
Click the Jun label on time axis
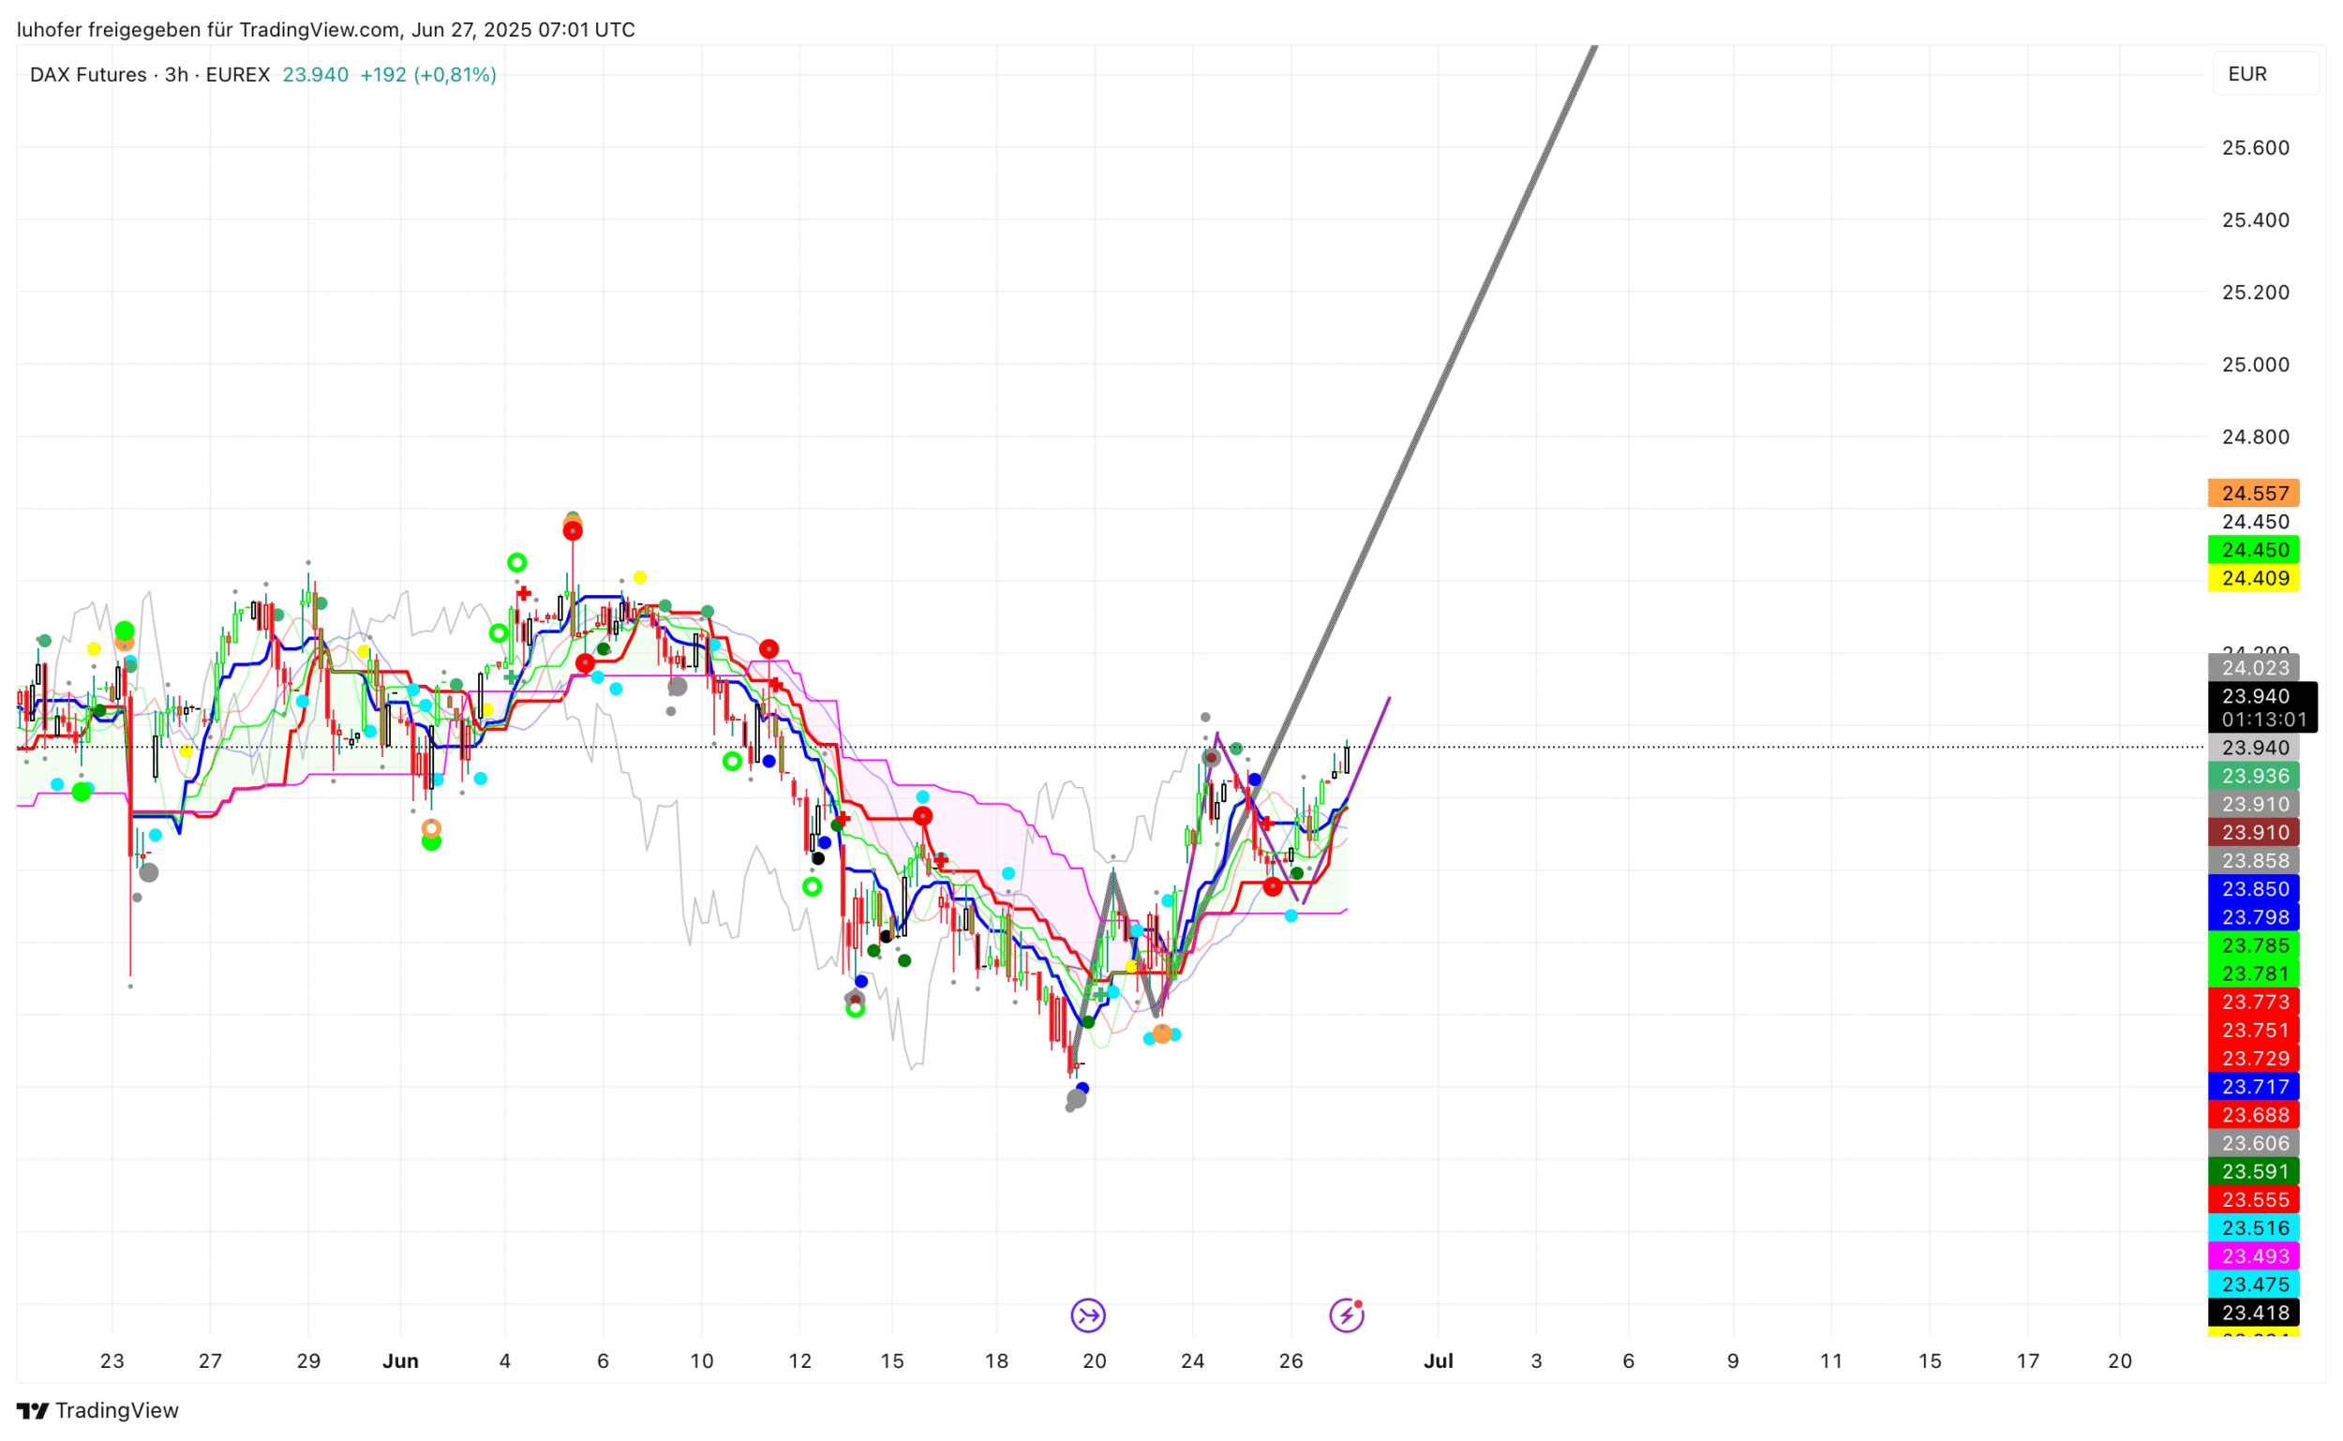click(400, 1361)
